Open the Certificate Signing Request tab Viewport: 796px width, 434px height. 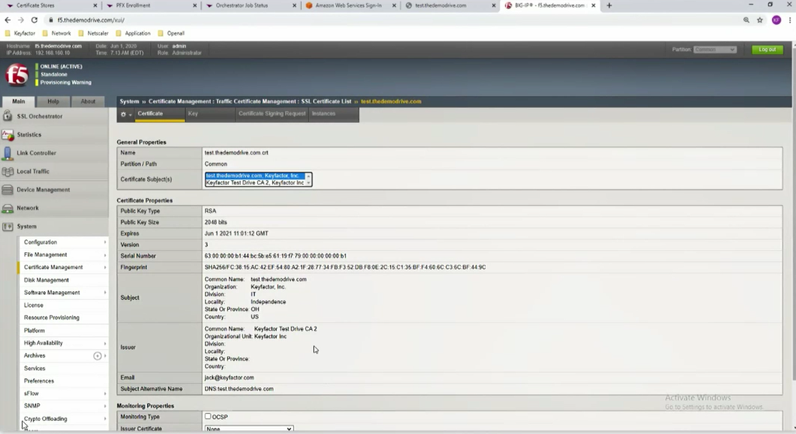coord(271,114)
